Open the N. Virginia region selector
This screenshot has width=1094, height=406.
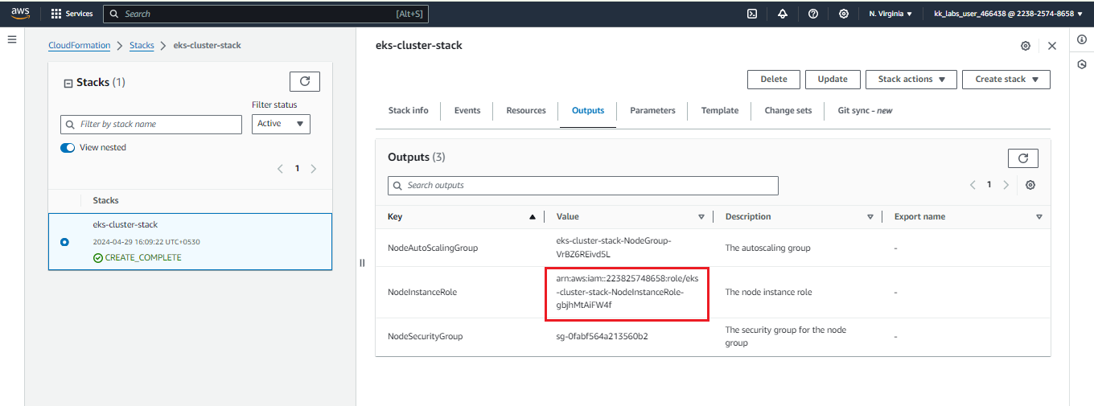[x=890, y=14]
